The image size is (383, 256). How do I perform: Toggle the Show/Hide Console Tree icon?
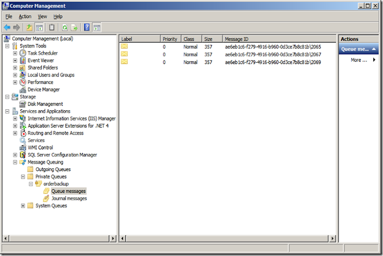(x=39, y=27)
